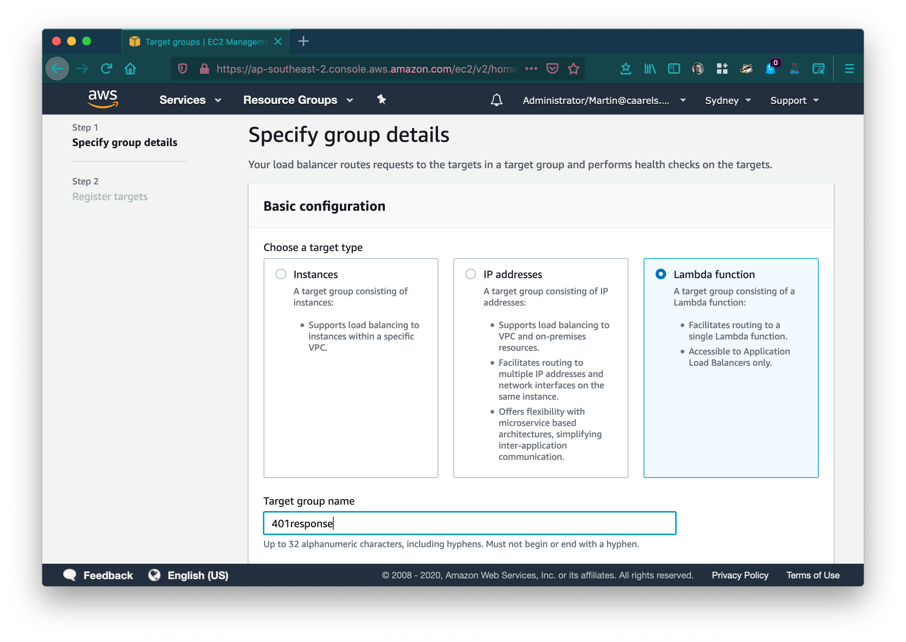Open the Firefox hamburger menu

(849, 69)
